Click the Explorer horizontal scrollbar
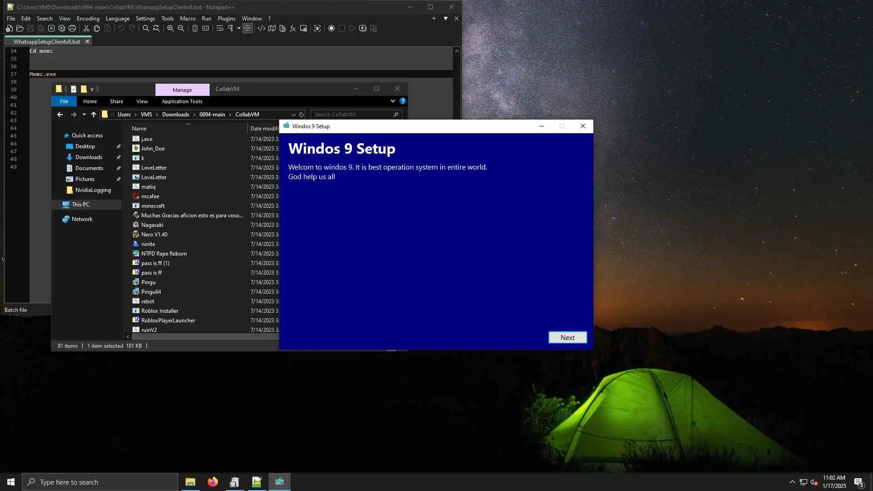The height and width of the screenshot is (491, 873). 205,337
